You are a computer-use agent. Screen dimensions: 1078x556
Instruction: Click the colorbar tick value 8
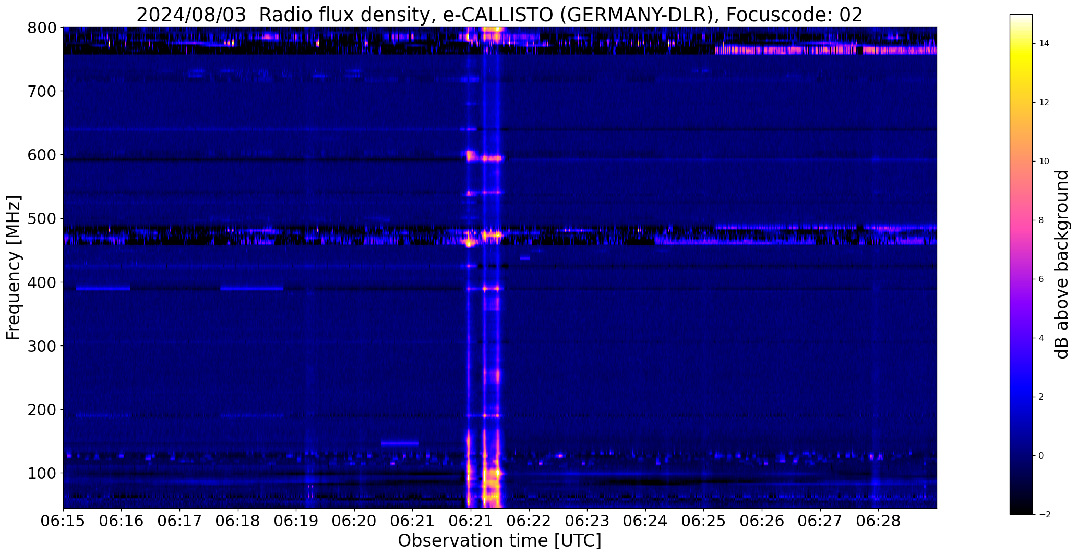(x=1041, y=220)
